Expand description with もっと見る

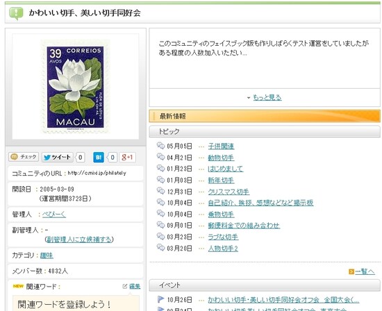pos(267,97)
